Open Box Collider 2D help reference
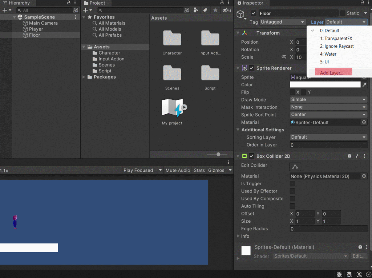This screenshot has width=372, height=278. click(349, 156)
